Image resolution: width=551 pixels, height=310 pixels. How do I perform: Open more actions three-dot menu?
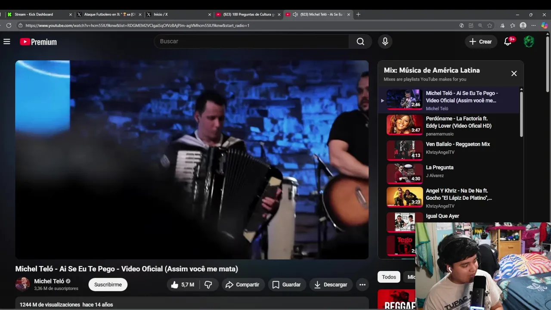tap(362, 285)
